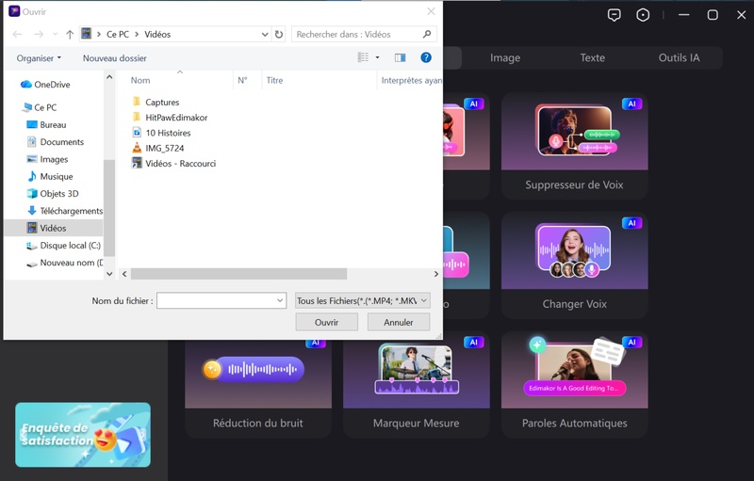Open Suppresseur de Voix tool card
This screenshot has height=481, width=754.
coord(575,146)
